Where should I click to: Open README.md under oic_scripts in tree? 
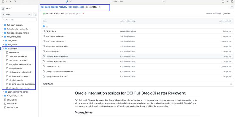point(14,53)
